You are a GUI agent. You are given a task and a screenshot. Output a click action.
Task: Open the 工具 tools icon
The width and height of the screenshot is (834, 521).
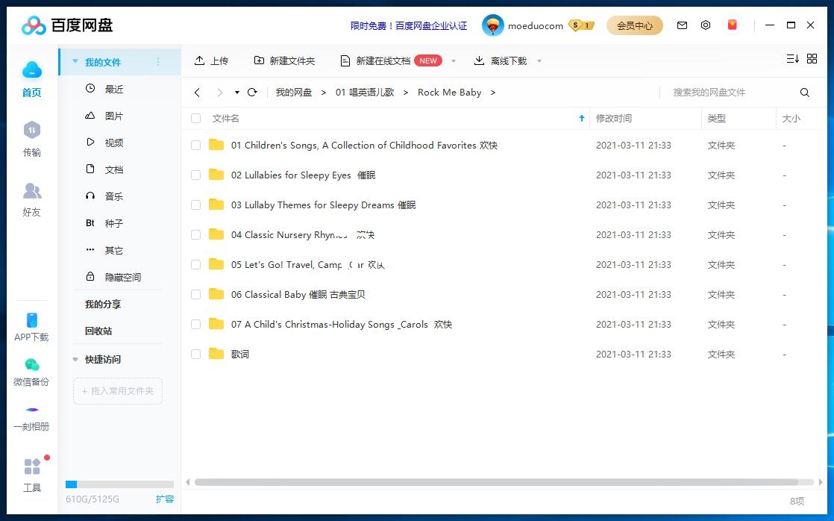click(31, 468)
